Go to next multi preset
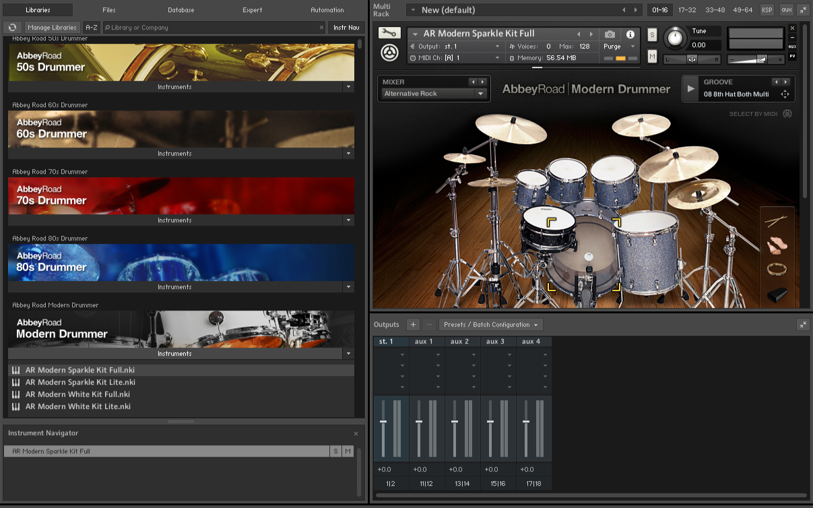Screen dimensions: 813x508 point(637,10)
